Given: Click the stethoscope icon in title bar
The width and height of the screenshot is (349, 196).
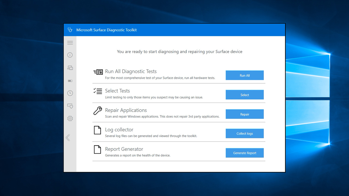Looking at the screenshot, I should click(x=70, y=30).
